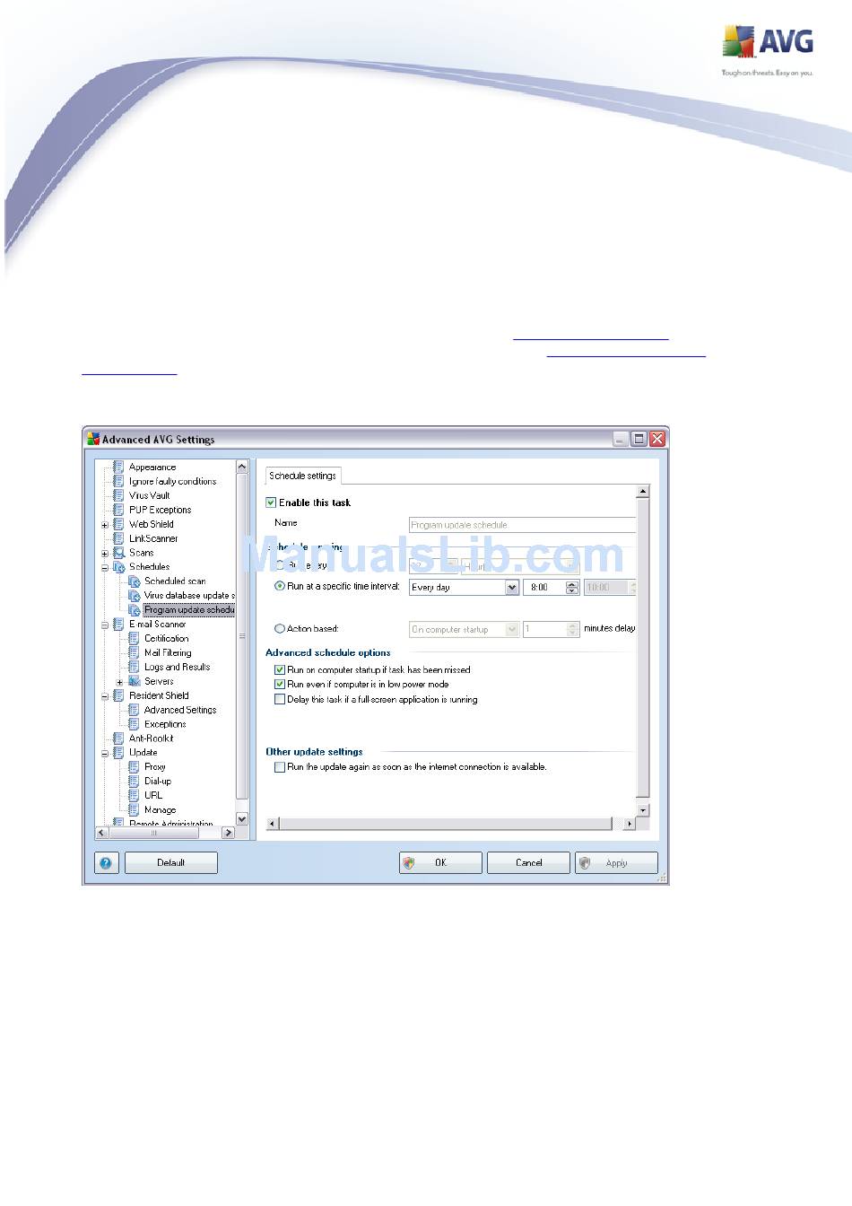The height and width of the screenshot is (1206, 852).
Task: Confirm settings with the OK button
Action: 440,863
